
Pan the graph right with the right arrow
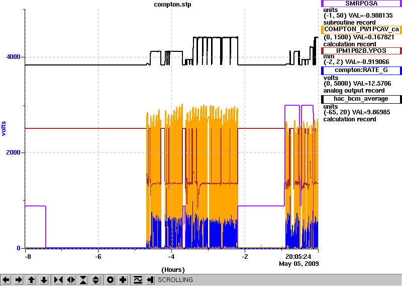click(19, 279)
